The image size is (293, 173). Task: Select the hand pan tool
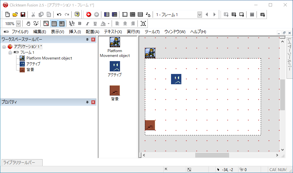tap(28, 24)
